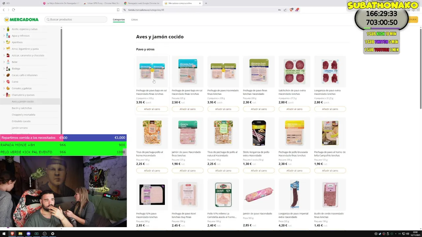The image size is (422, 237).
Task: Add Pechuga de pavo al horno de leña to cart
Action: (x=330, y=171)
